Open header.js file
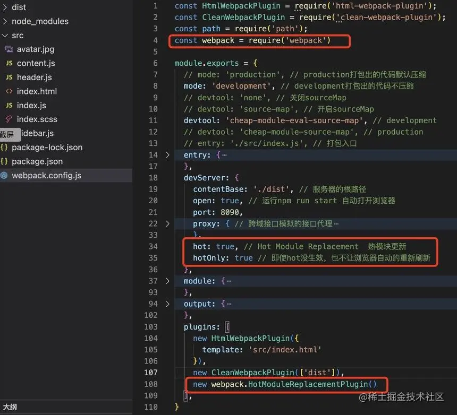This screenshot has width=457, height=415. (x=35, y=77)
